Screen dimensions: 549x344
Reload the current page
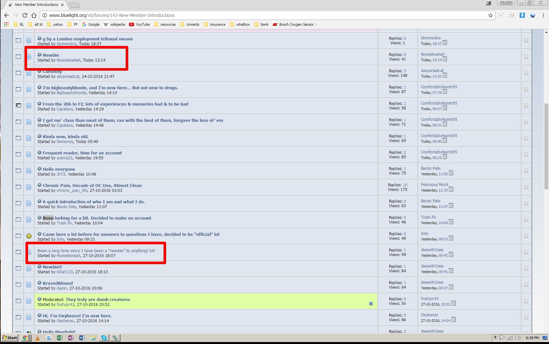click(25, 15)
